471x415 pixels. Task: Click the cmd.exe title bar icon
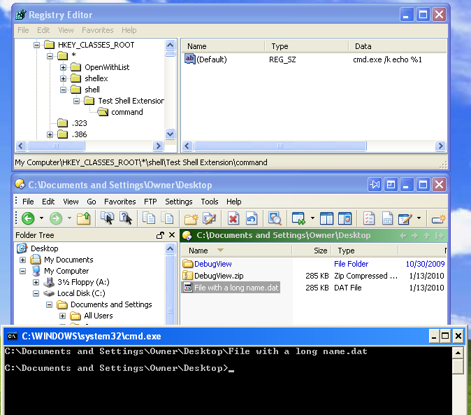click(12, 336)
